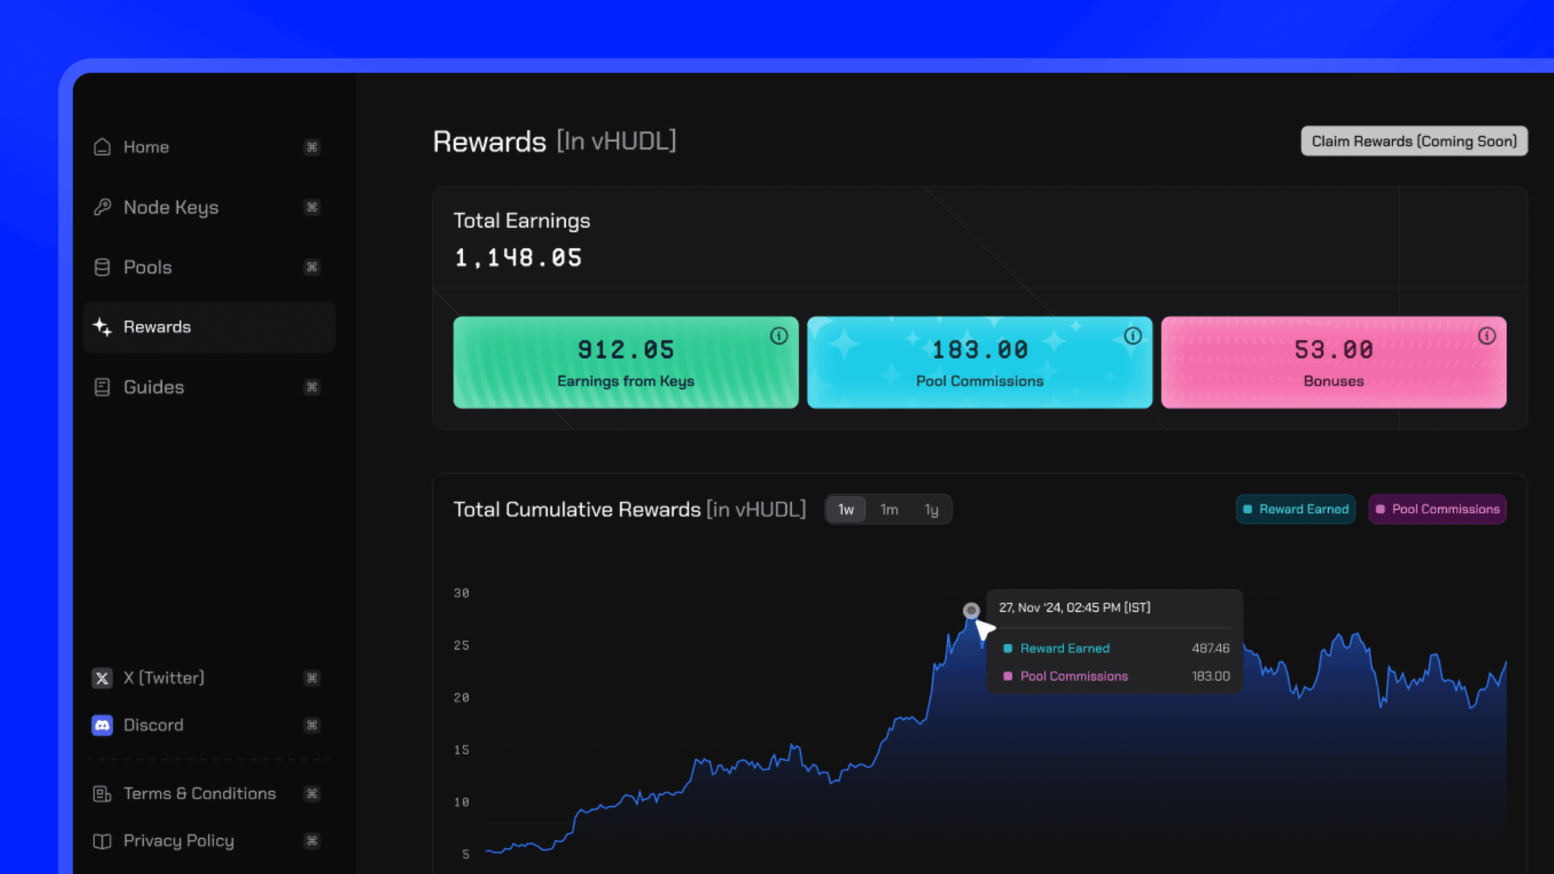Viewport: 1554px width, 874px height.
Task: Toggle Pool Commissions series in chart legend
Action: [x=1437, y=509]
